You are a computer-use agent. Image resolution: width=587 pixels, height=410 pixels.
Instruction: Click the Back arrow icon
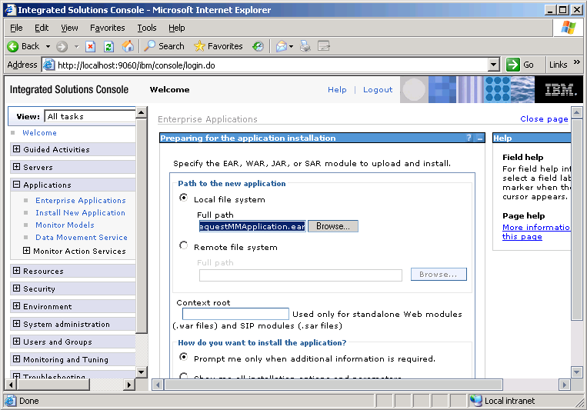[x=13, y=46]
